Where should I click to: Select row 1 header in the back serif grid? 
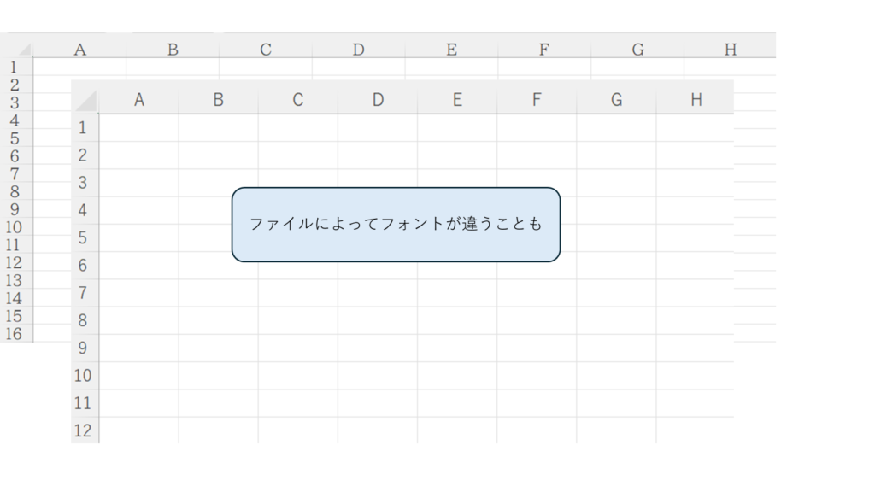point(15,67)
